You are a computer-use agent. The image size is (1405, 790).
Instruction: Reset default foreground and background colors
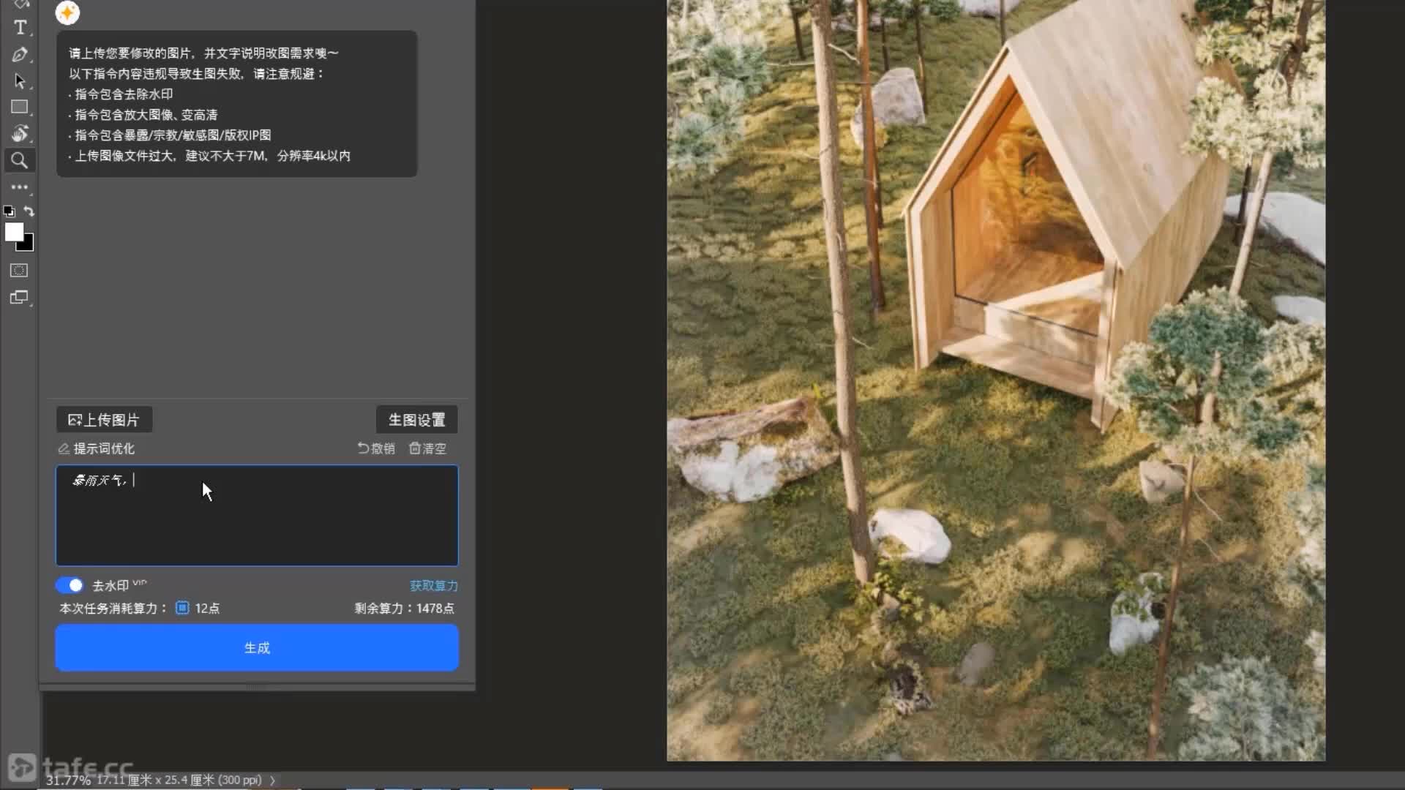click(x=9, y=211)
